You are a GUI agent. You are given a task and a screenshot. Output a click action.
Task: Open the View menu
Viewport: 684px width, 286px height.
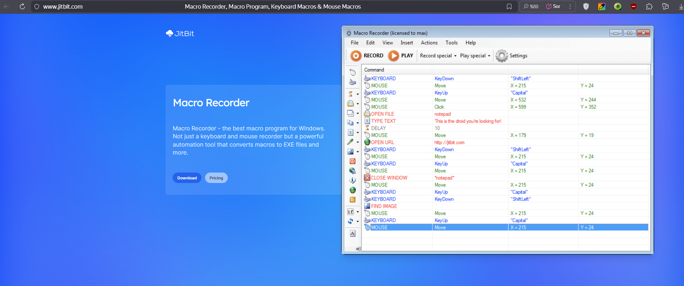388,43
